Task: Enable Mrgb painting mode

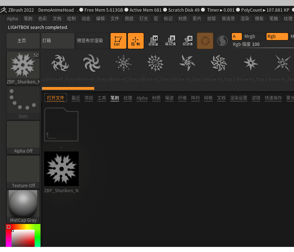Action: click(x=254, y=36)
